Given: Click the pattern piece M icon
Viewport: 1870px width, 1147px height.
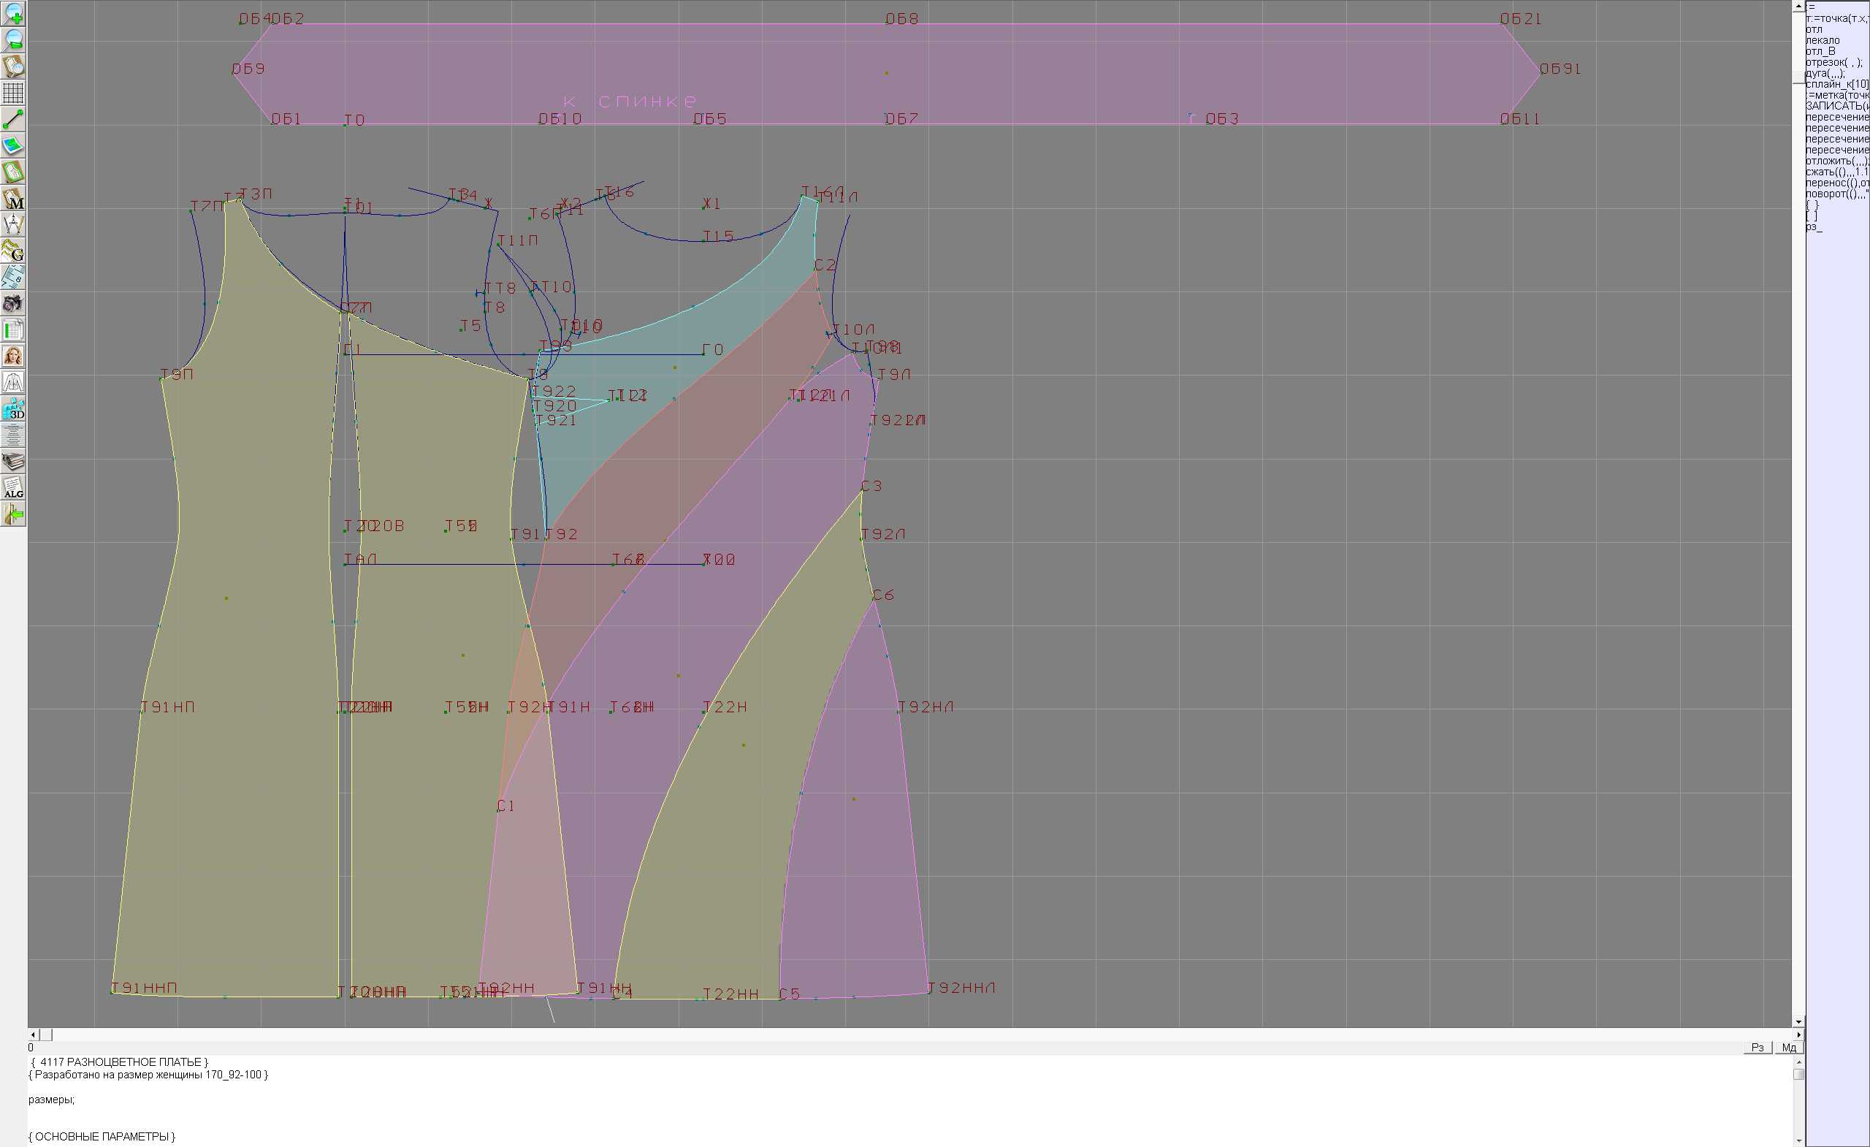Looking at the screenshot, I should pyautogui.click(x=13, y=199).
